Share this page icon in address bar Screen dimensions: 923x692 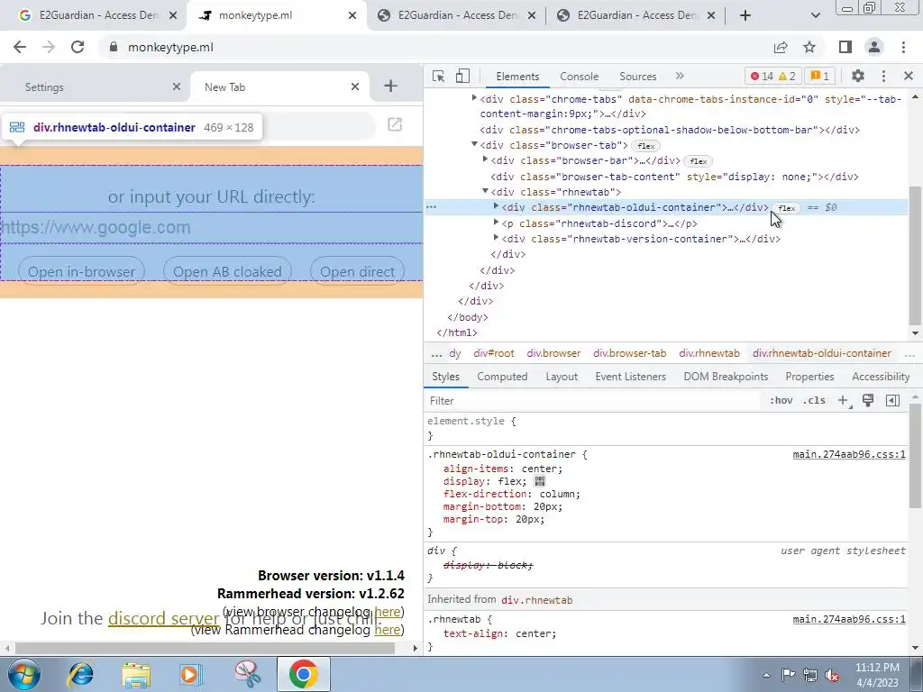(781, 47)
